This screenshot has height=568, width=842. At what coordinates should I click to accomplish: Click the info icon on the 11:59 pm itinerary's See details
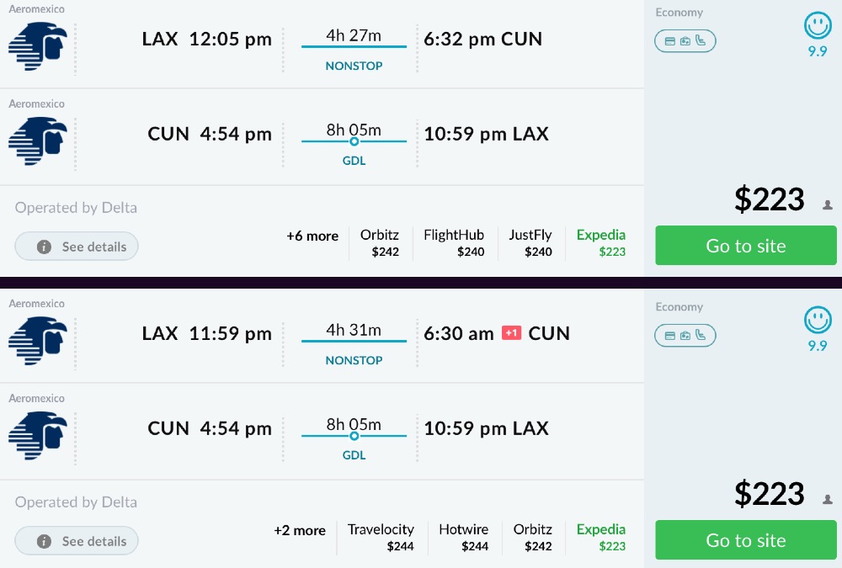(44, 541)
